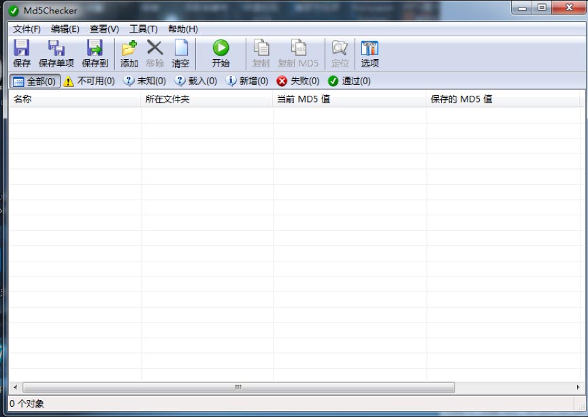The width and height of the screenshot is (588, 417).
Task: Click the Md5Checker green check title icon
Action: (x=14, y=11)
